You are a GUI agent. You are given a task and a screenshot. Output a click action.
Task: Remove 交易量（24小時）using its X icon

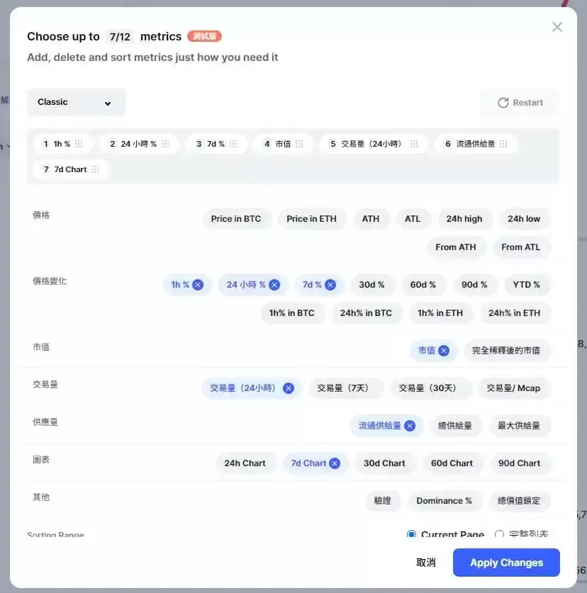[288, 388]
